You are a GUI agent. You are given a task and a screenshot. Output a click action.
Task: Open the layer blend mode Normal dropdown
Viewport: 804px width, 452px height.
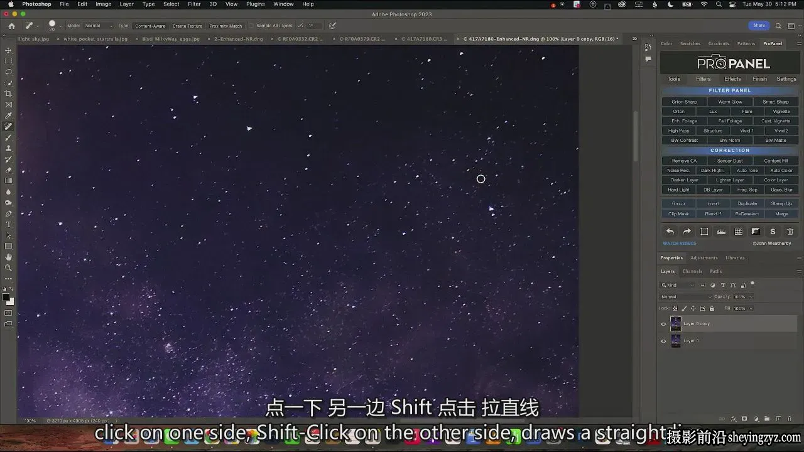point(686,297)
